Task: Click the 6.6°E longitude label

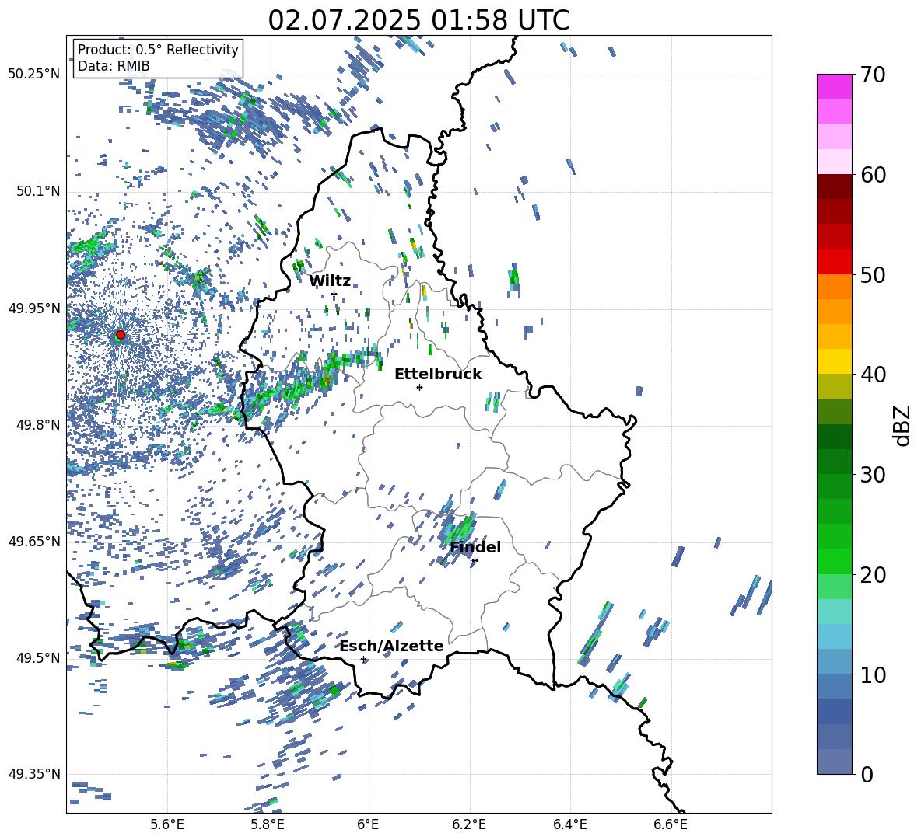Action: coord(671,824)
